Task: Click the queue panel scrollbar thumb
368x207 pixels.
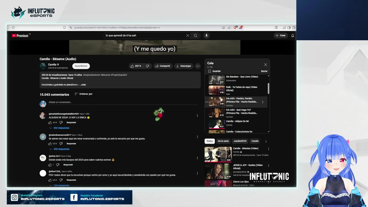Action: coord(269,88)
